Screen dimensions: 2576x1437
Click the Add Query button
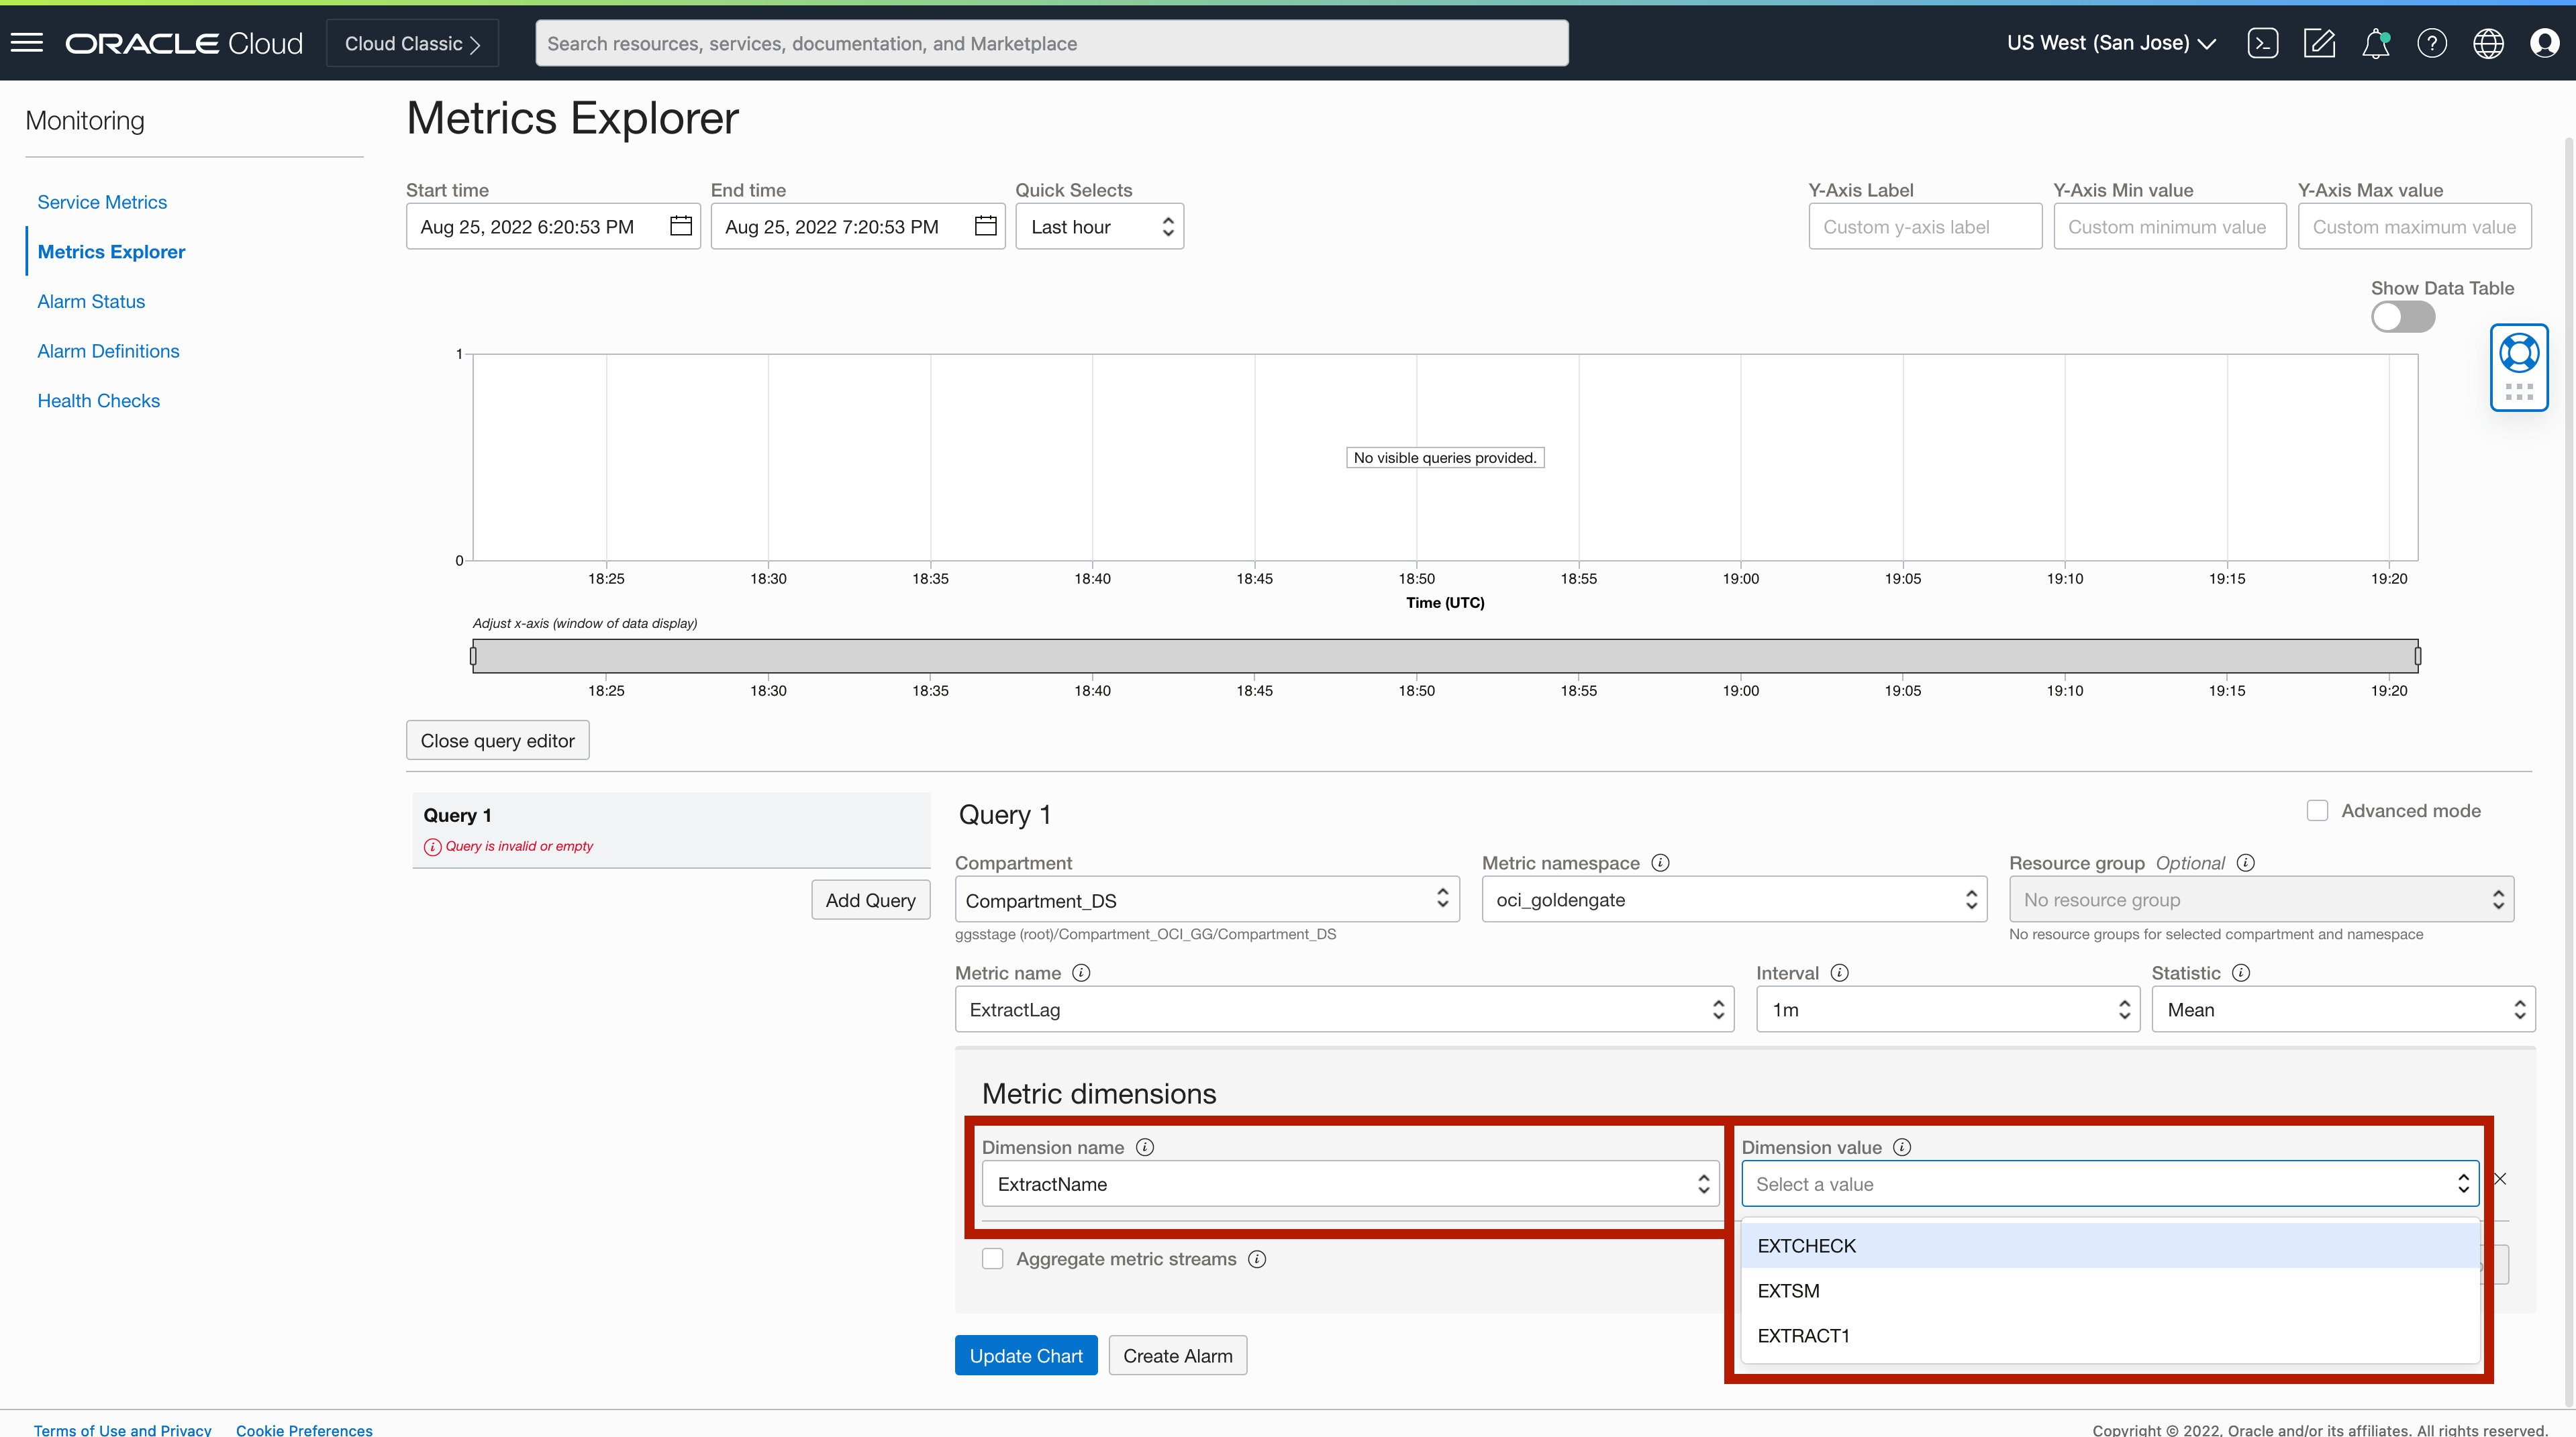tap(870, 900)
